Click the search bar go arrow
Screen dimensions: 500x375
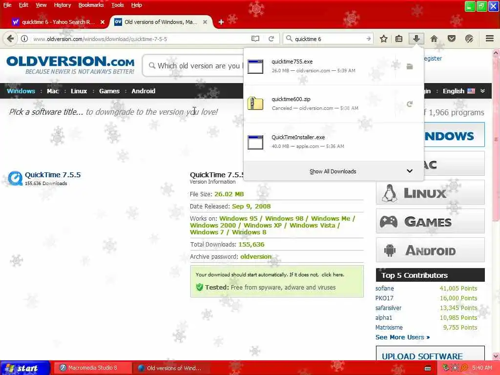pyautogui.click(x=368, y=39)
